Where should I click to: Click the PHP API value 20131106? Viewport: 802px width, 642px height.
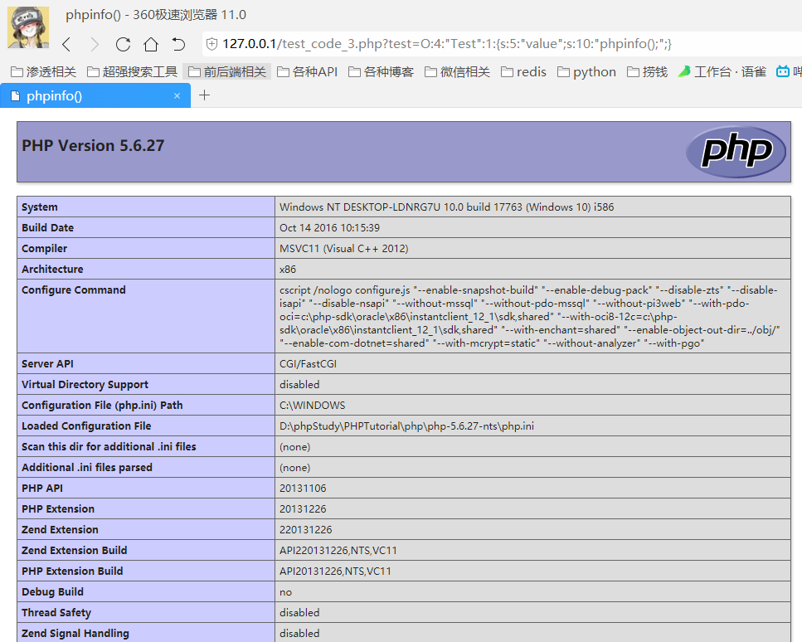303,488
